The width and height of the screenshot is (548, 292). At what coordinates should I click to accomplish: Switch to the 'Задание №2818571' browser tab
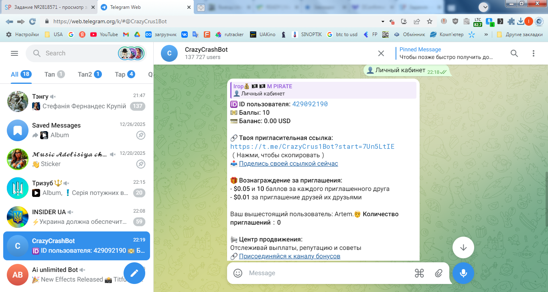tap(49, 7)
